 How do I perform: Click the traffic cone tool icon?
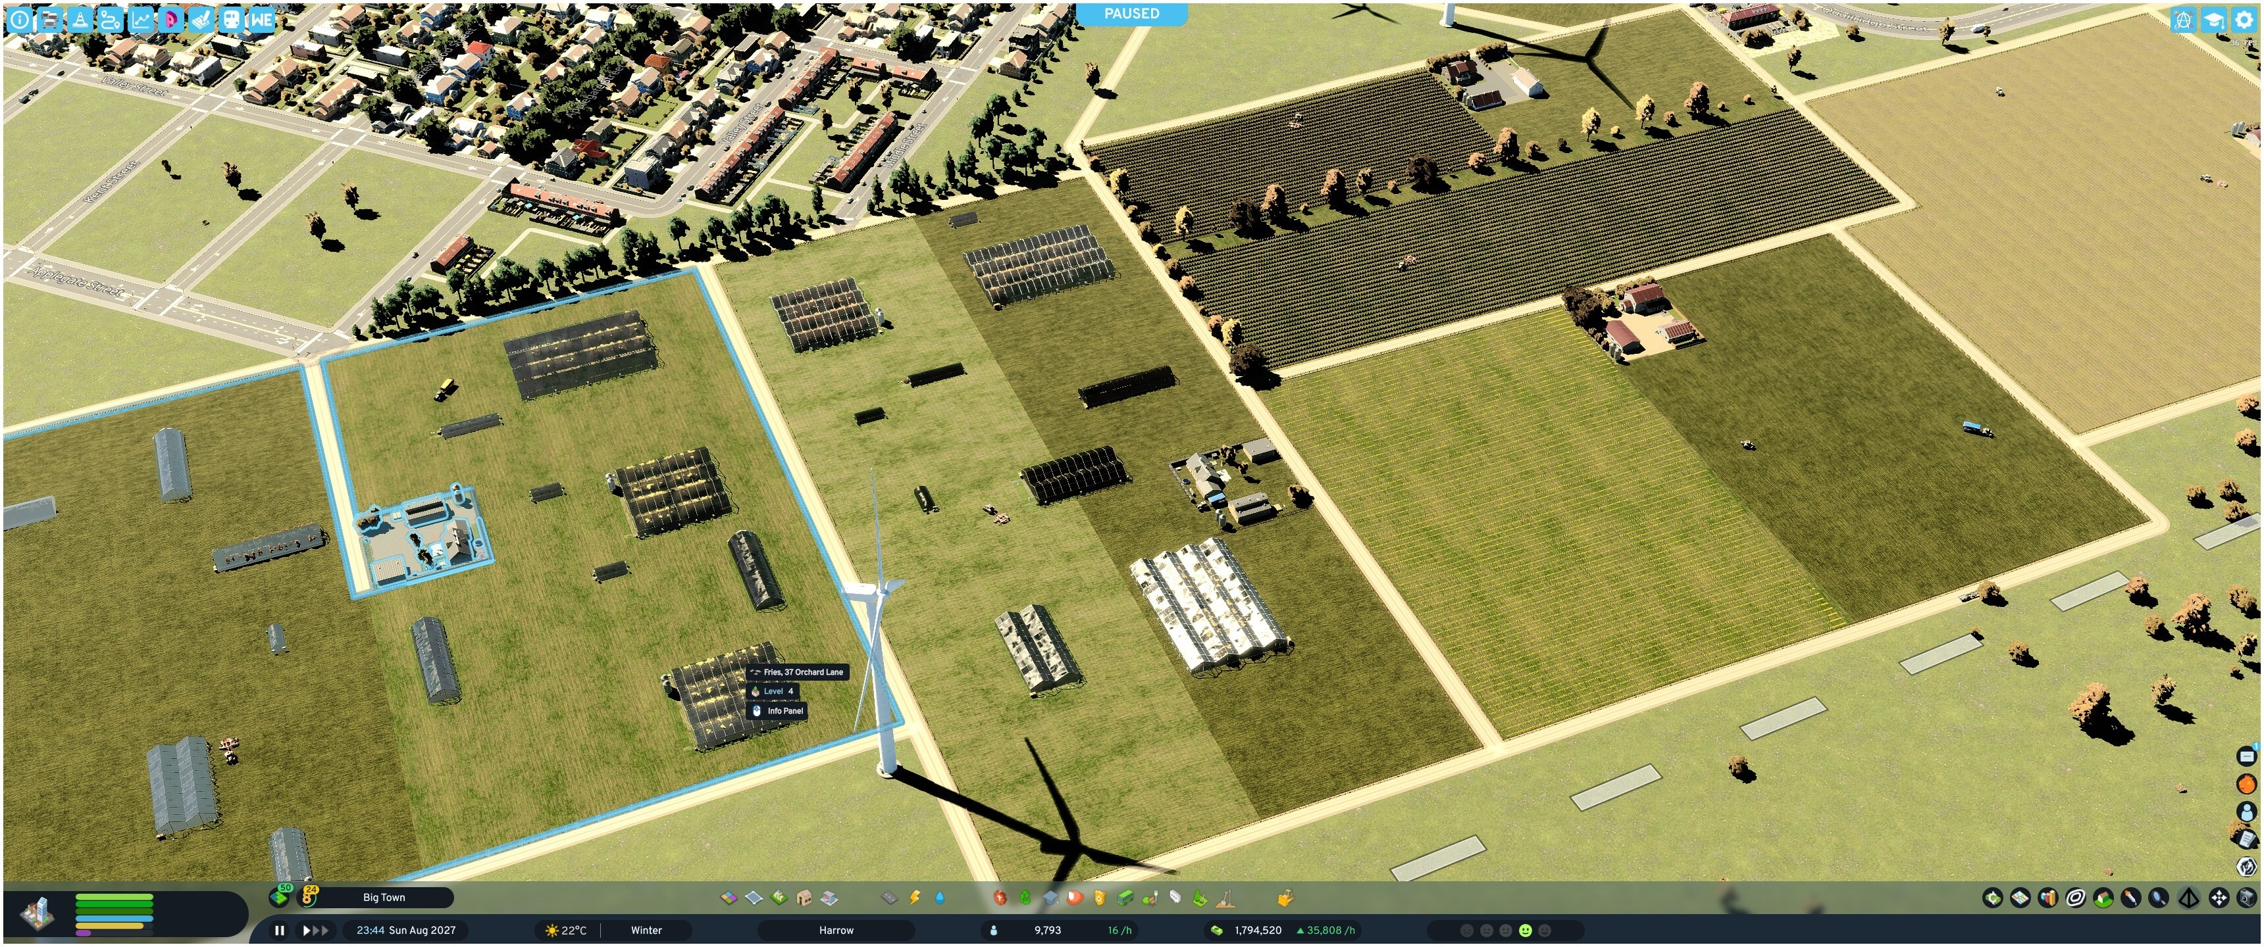coord(80,18)
